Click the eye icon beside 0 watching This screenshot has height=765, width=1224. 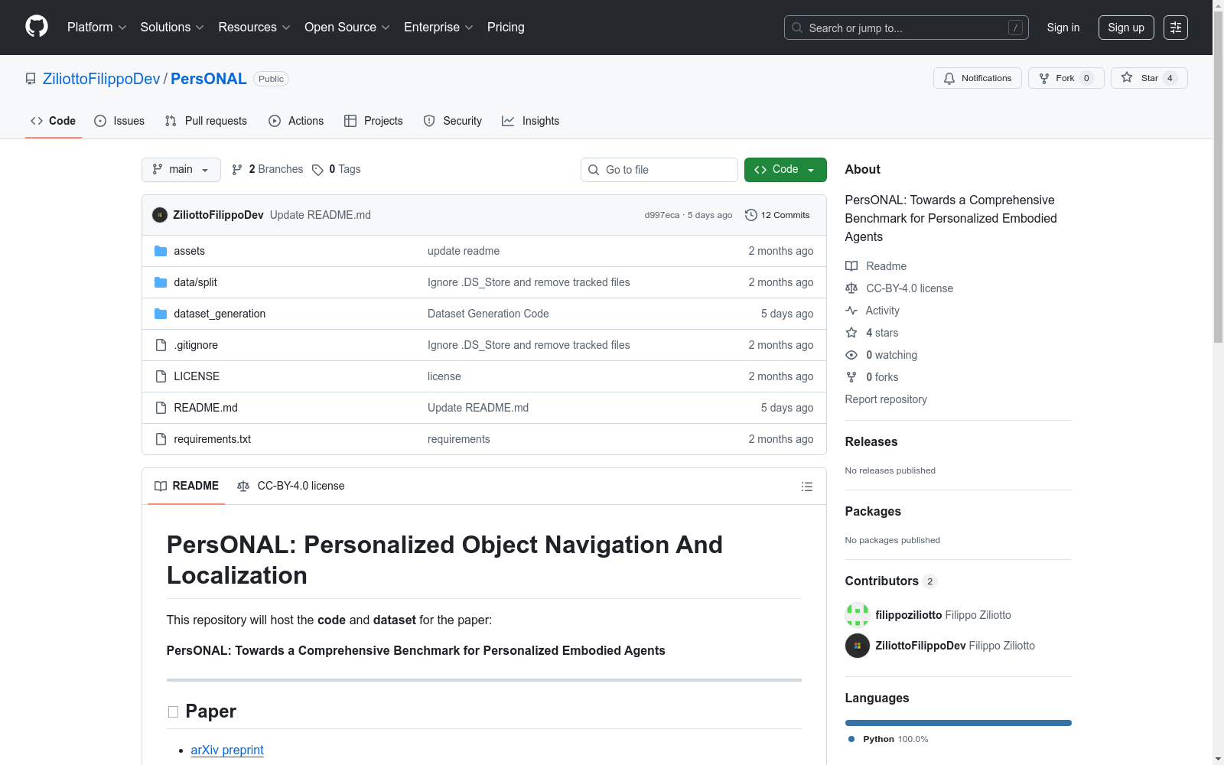(851, 355)
